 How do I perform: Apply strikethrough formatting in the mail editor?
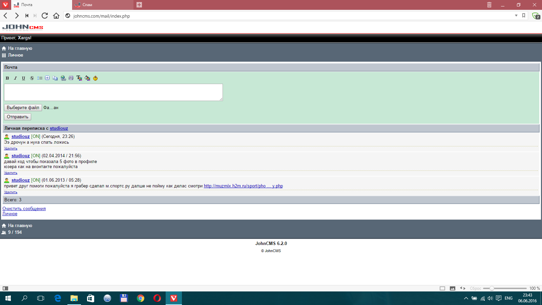[32, 78]
